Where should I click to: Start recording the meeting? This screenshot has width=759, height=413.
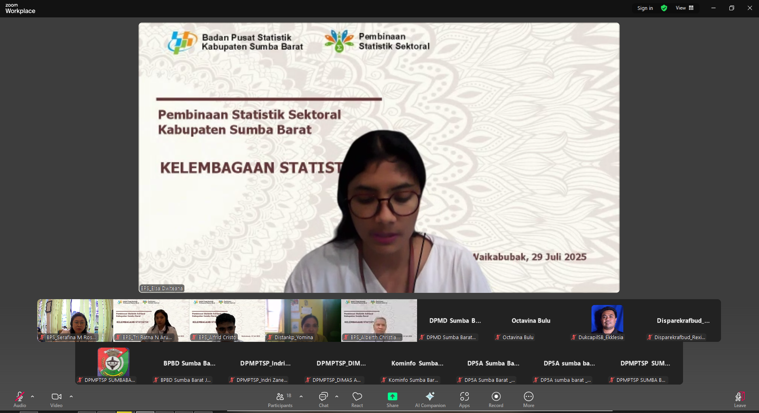pos(496,399)
